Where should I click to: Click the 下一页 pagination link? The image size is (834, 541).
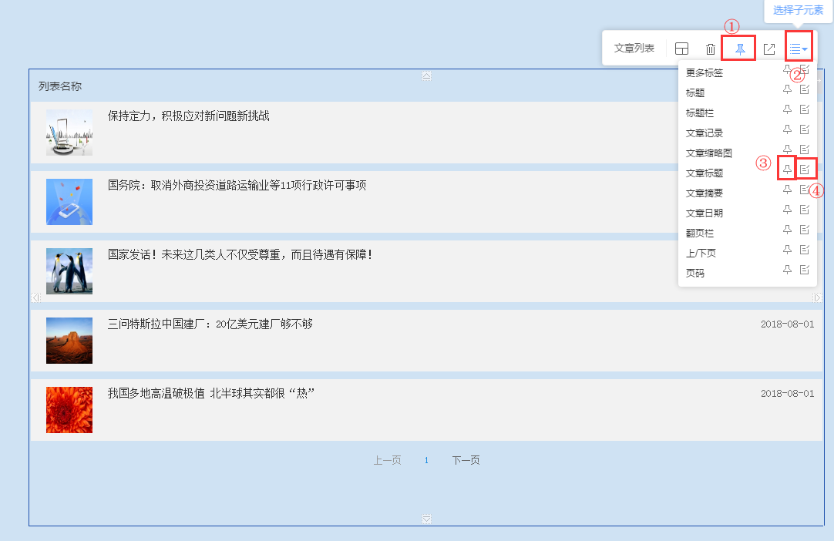click(466, 461)
